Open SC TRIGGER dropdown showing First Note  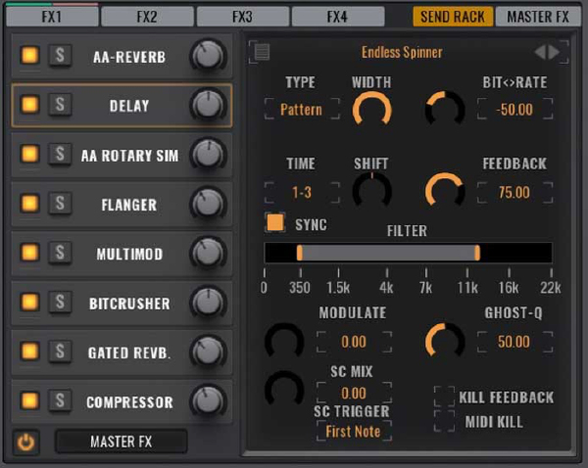[x=353, y=431]
